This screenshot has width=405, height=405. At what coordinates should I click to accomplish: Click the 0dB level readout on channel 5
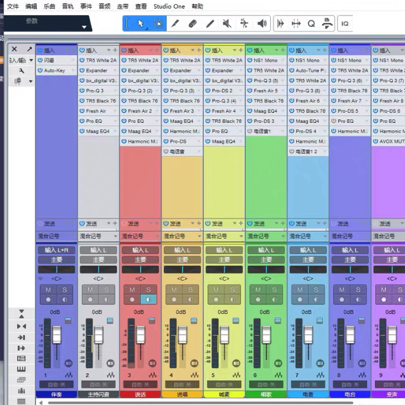click(223, 312)
